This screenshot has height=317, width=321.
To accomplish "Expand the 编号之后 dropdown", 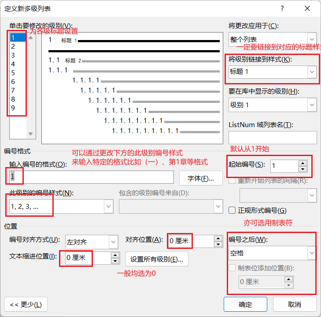I will tap(312, 253).
